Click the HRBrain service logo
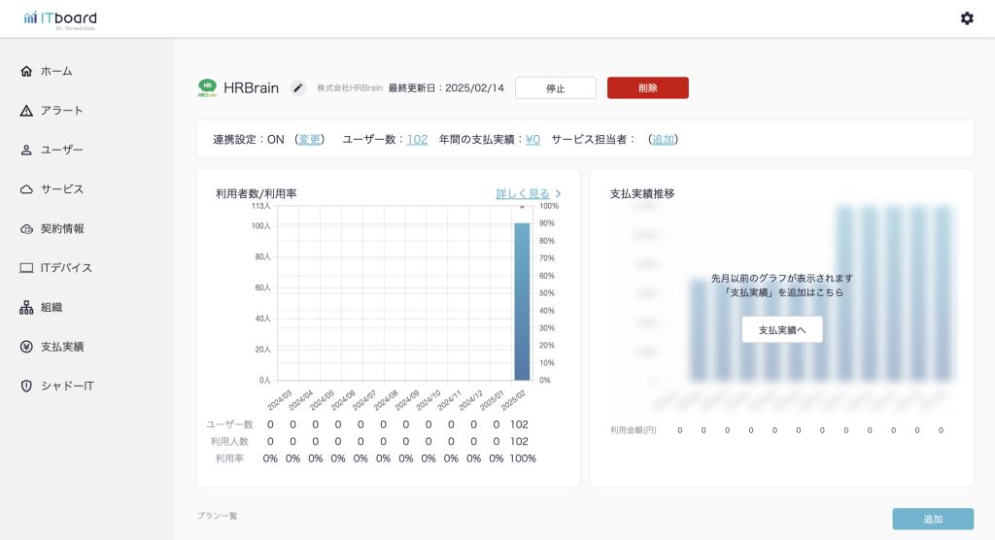 click(207, 88)
